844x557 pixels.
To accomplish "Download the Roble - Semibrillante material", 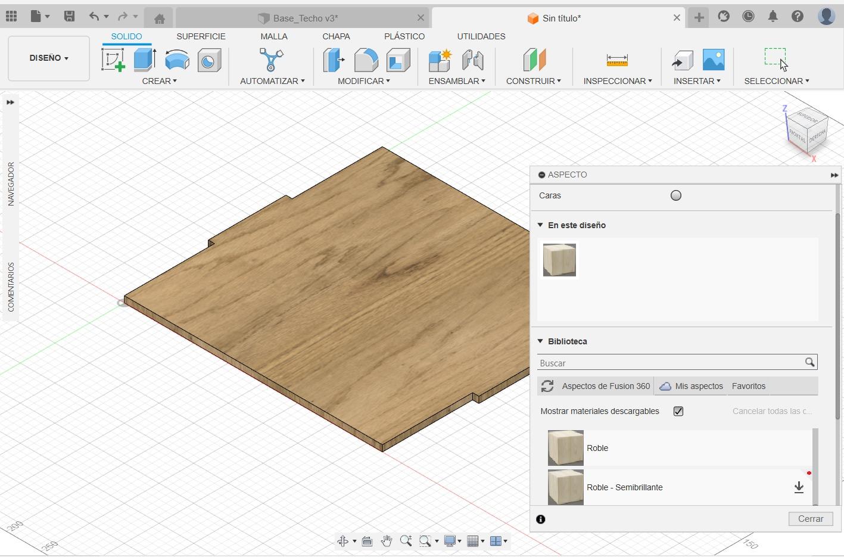I will tap(799, 487).
